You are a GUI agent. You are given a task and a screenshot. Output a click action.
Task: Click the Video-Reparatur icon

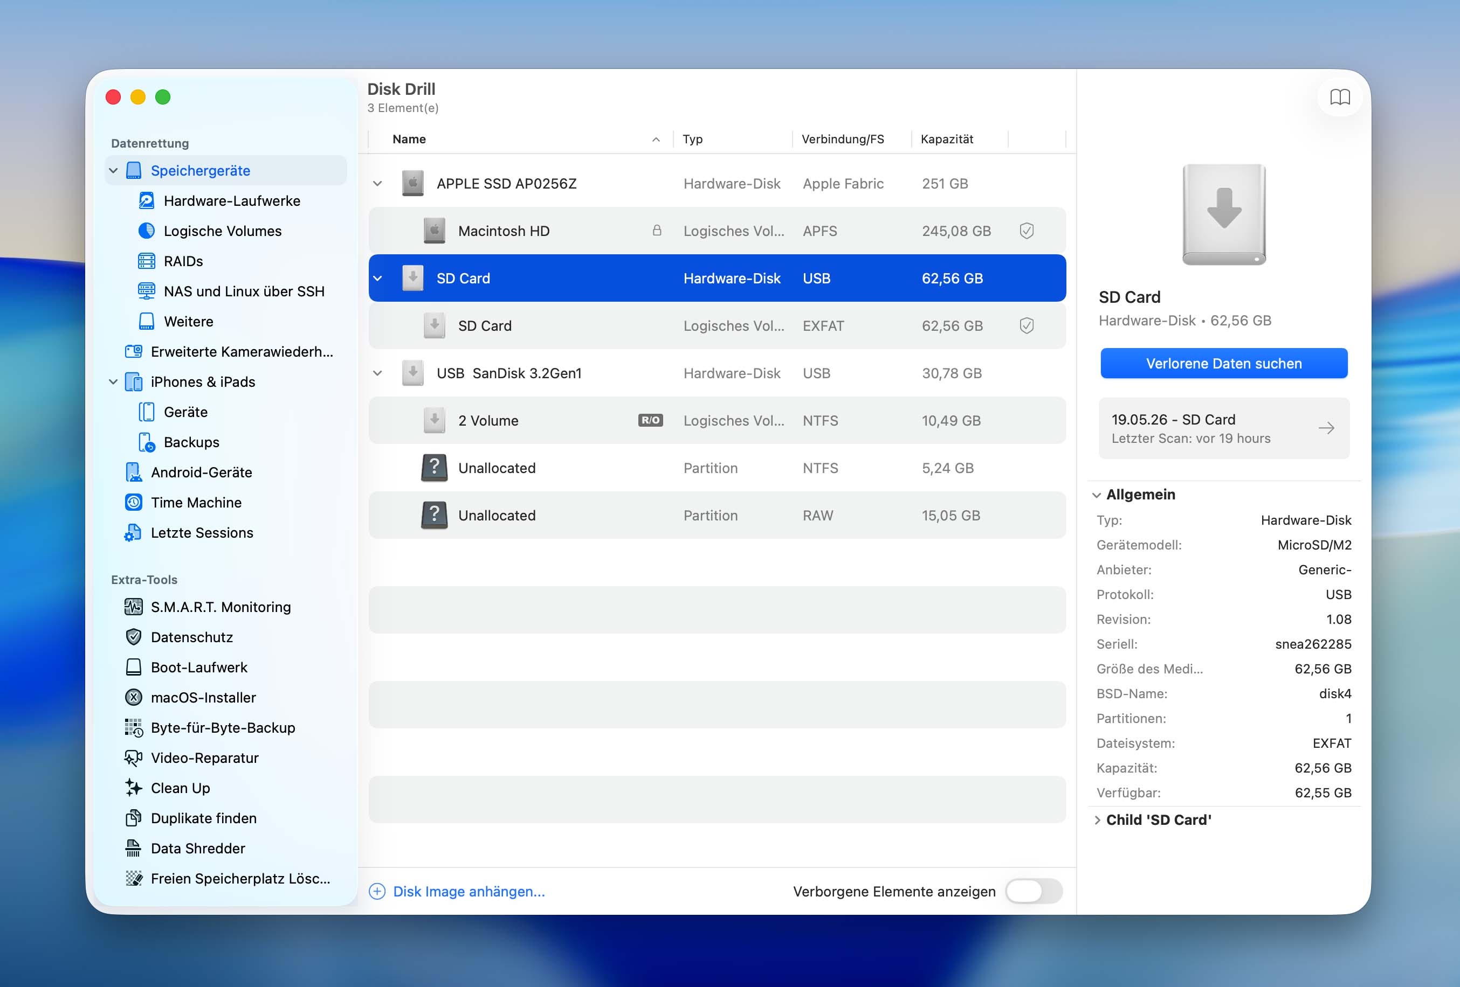[133, 758]
